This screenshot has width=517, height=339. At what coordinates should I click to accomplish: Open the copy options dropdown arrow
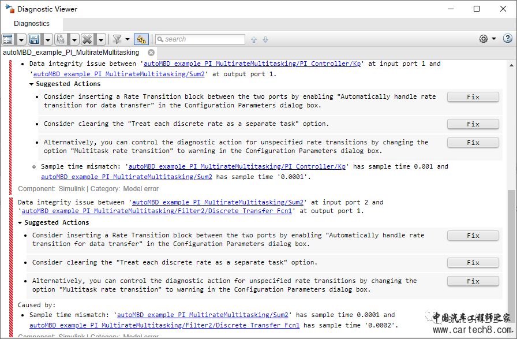[x=74, y=40]
